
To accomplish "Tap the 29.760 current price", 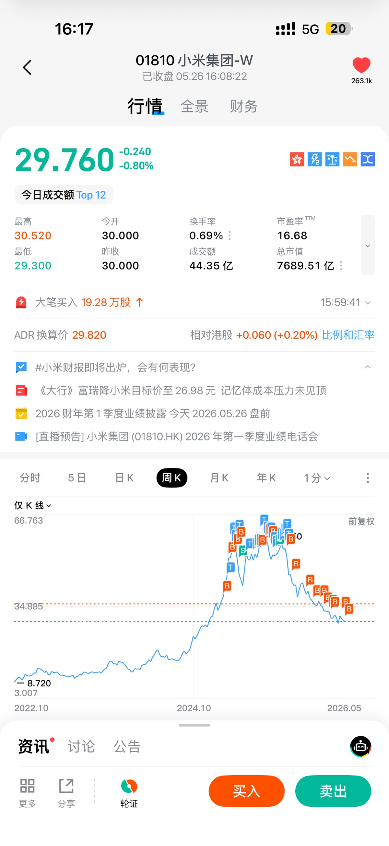I will click(x=64, y=160).
